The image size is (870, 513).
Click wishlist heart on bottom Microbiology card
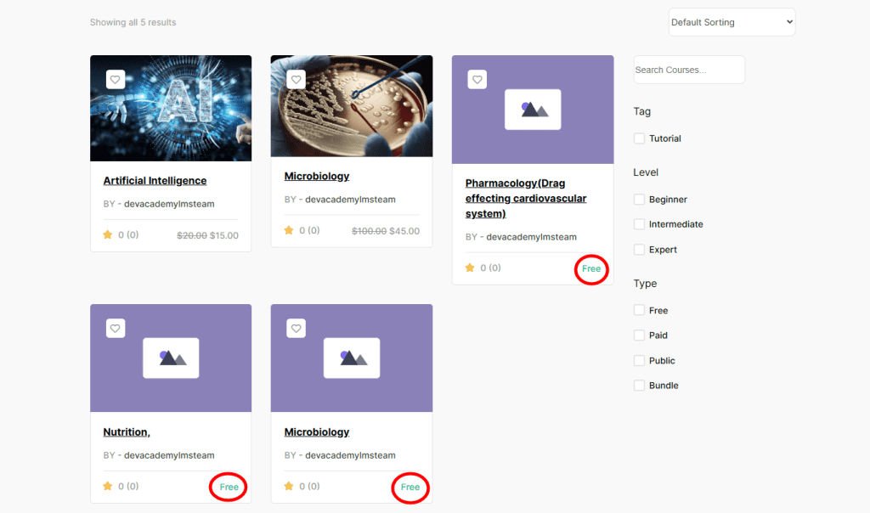click(x=296, y=328)
